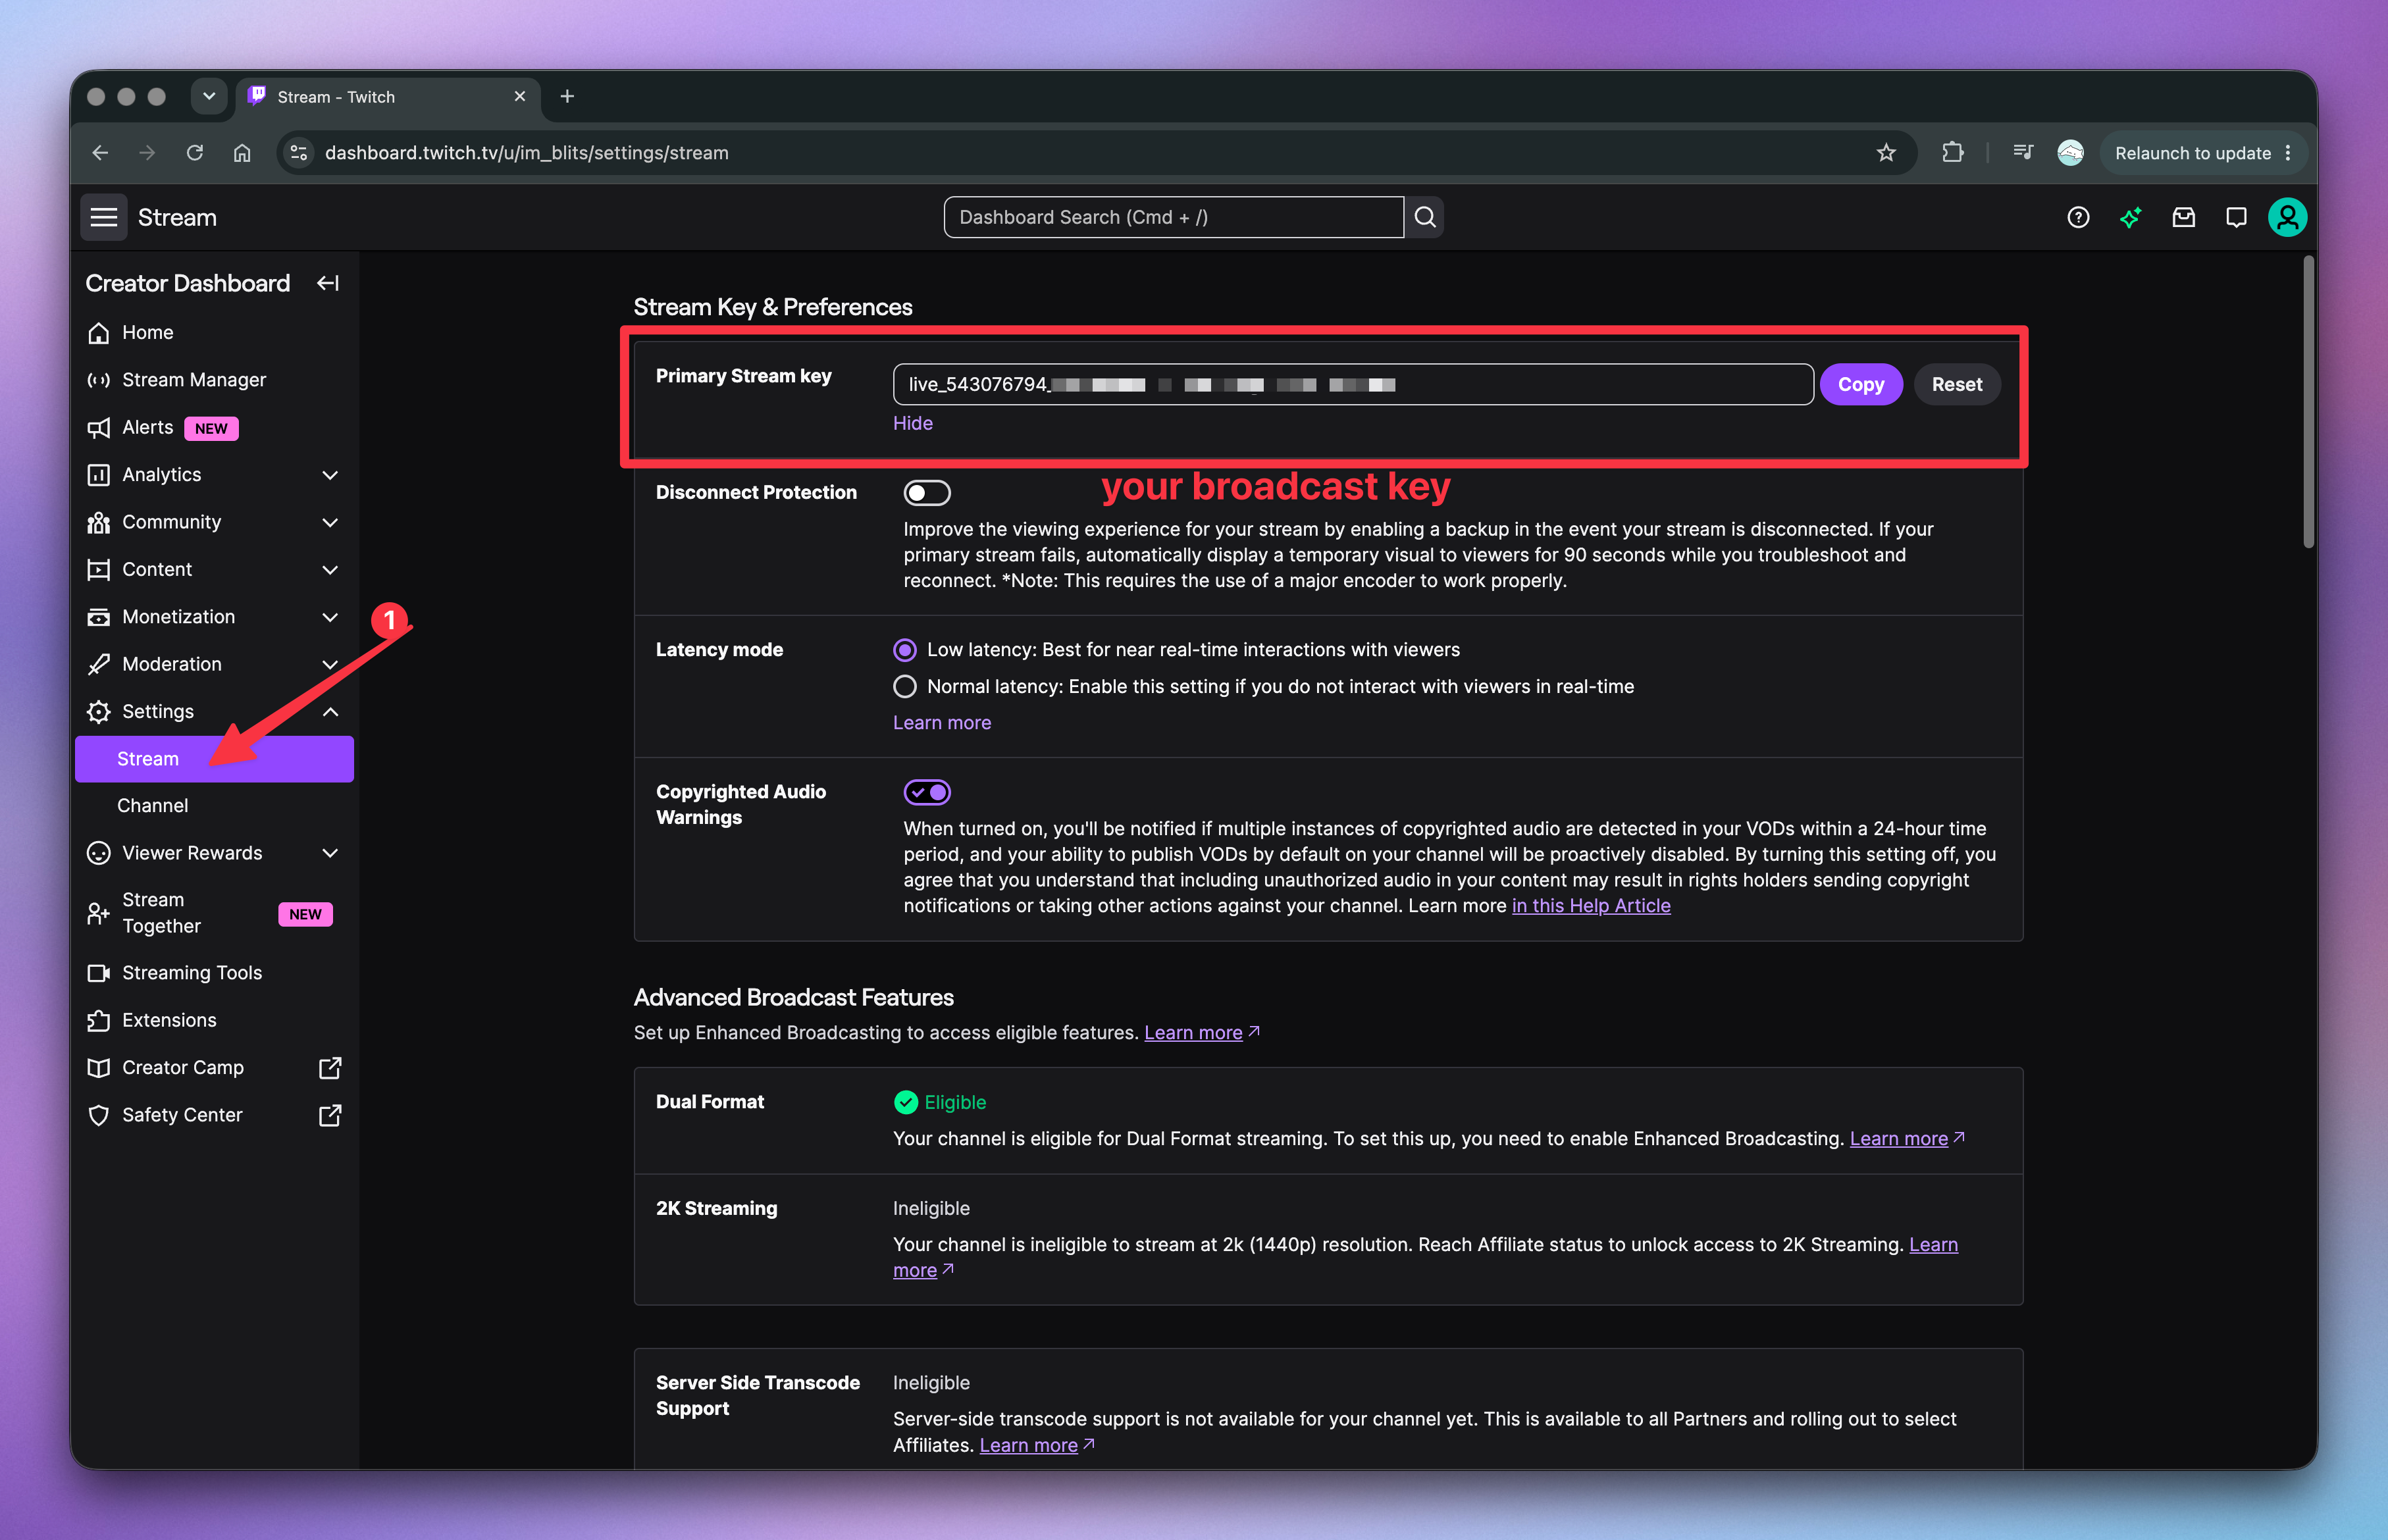Open Safety Center external link icon

(x=330, y=1115)
